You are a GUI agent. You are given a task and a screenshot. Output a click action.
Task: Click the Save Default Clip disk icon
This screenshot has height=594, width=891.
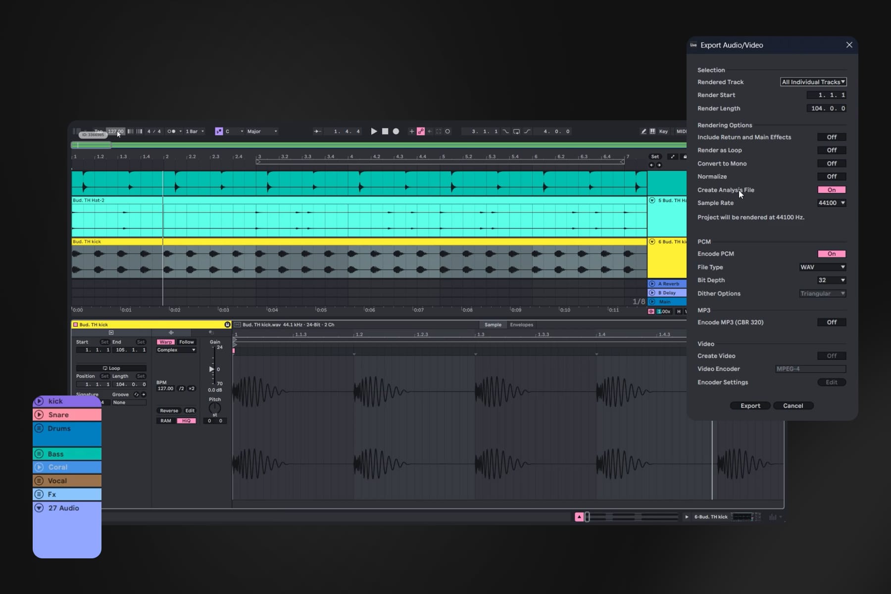click(227, 325)
